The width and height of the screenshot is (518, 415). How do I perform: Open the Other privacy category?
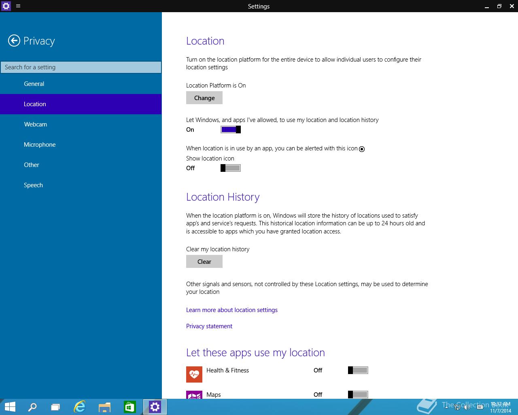[81, 165]
